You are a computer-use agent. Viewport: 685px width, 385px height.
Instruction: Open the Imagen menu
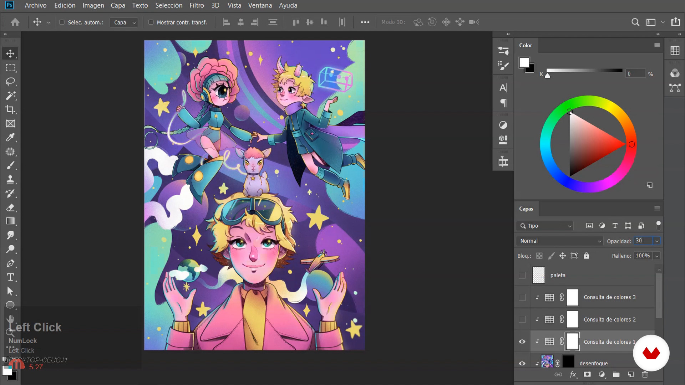click(93, 5)
